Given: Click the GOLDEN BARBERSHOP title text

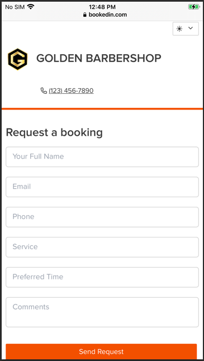Looking at the screenshot, I should pos(99,58).
